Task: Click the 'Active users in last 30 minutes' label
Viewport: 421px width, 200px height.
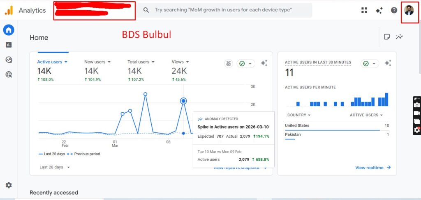Action: click(318, 62)
